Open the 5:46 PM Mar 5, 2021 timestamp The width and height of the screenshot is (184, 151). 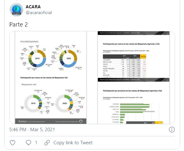click(32, 130)
